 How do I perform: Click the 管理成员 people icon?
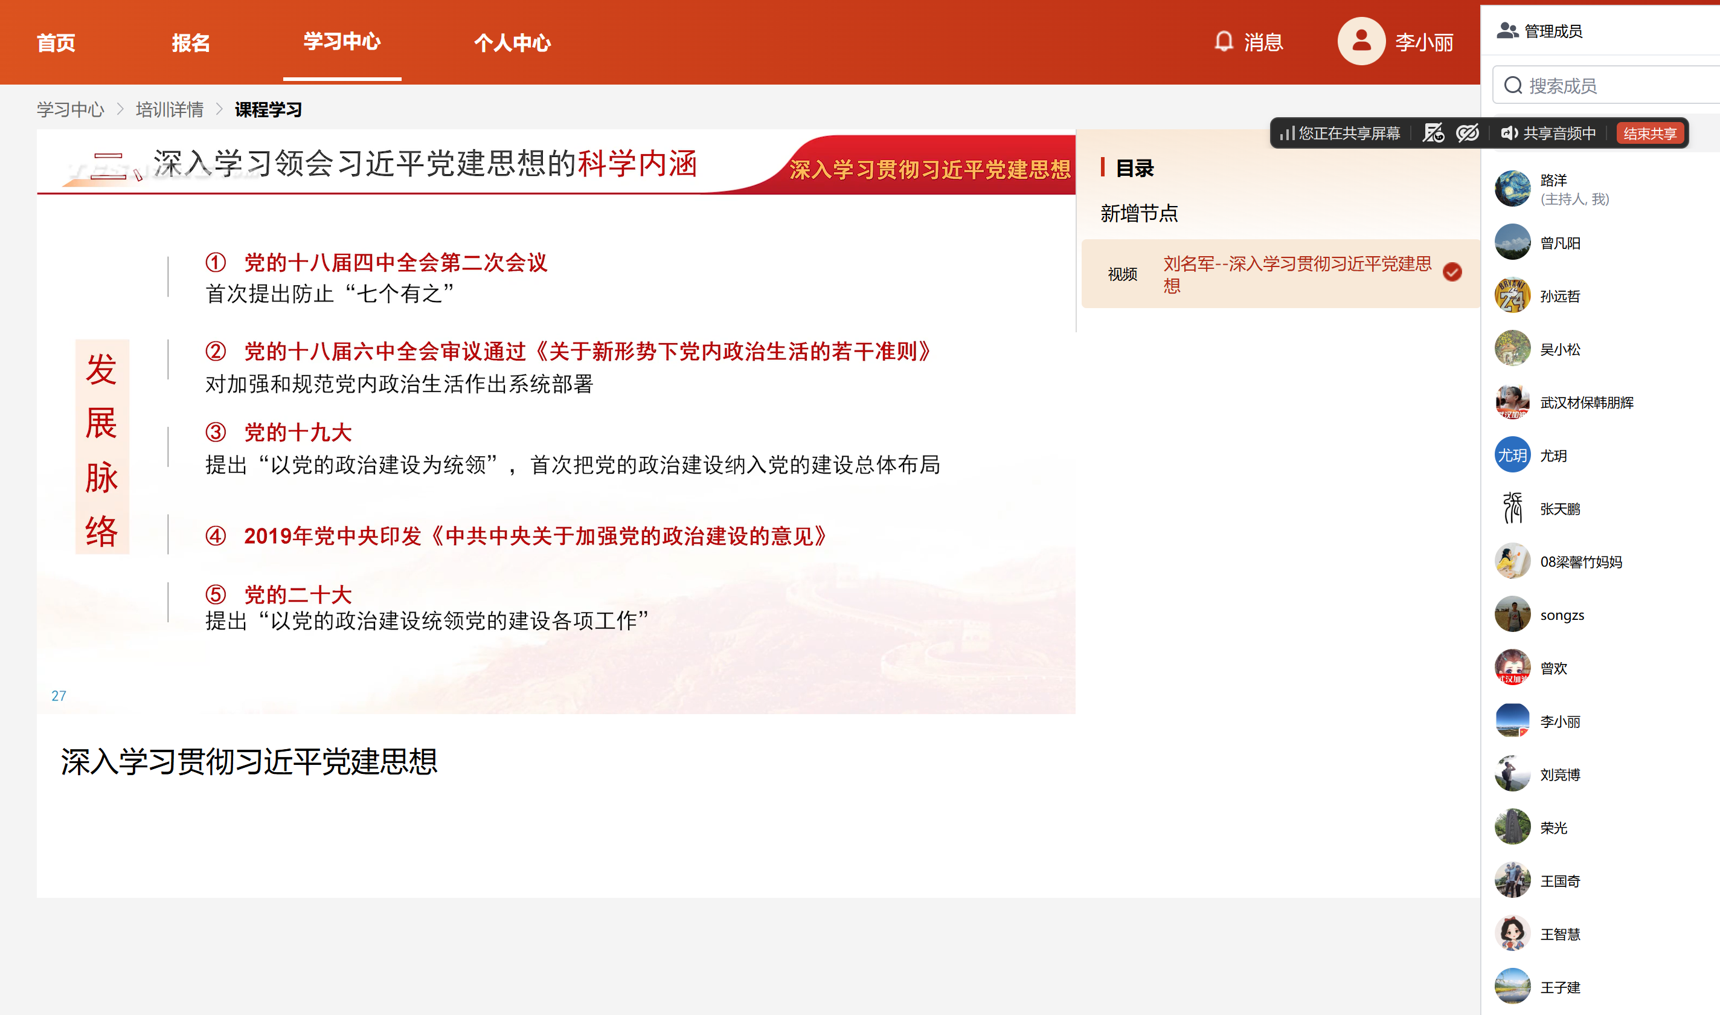pos(1507,31)
